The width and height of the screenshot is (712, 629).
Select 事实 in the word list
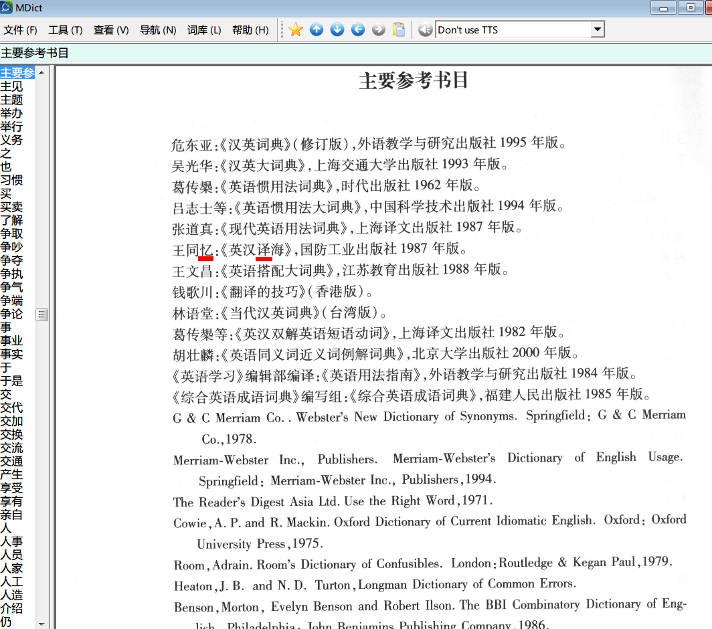click(x=11, y=354)
